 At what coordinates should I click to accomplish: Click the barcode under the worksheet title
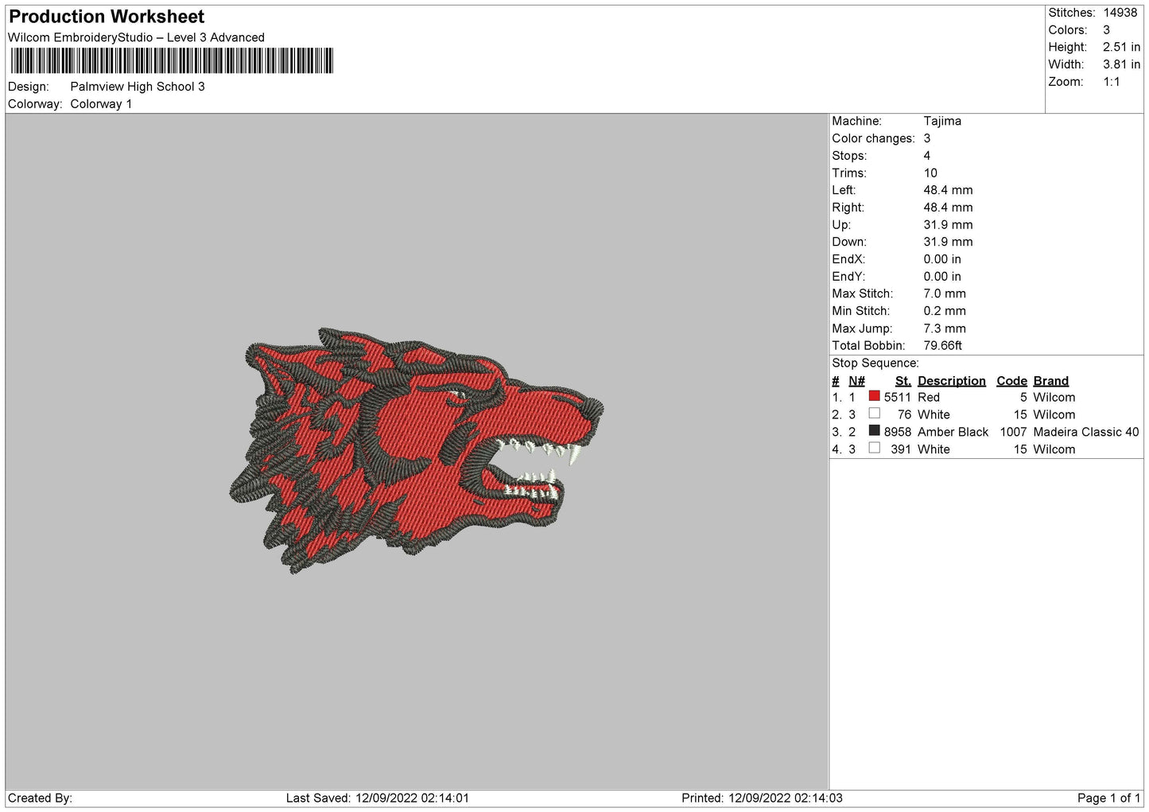tap(171, 61)
